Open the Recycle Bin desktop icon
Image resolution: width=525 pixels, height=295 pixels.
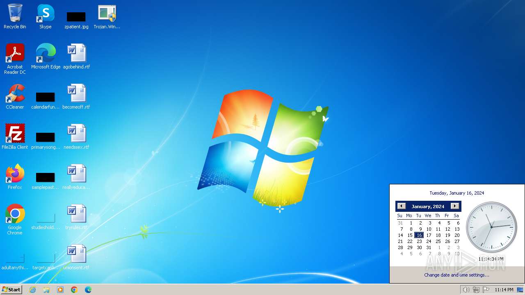(15, 16)
